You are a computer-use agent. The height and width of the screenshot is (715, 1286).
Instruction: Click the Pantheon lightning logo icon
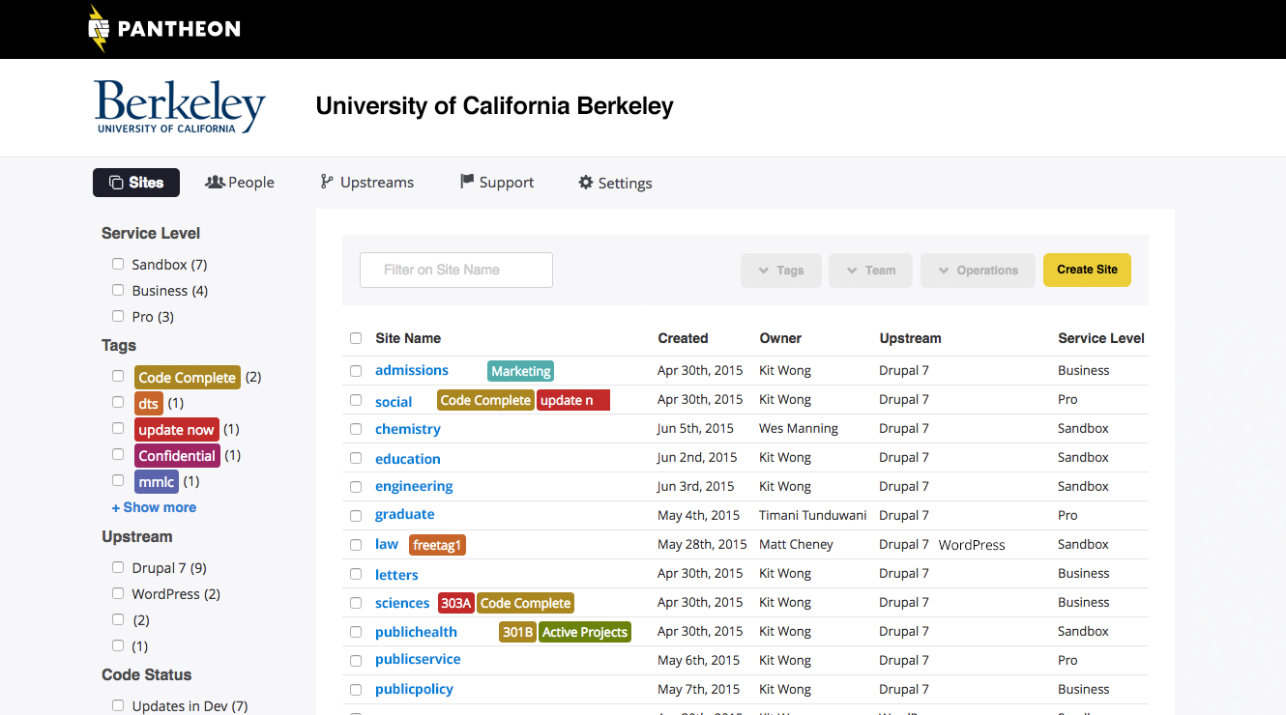coord(98,28)
